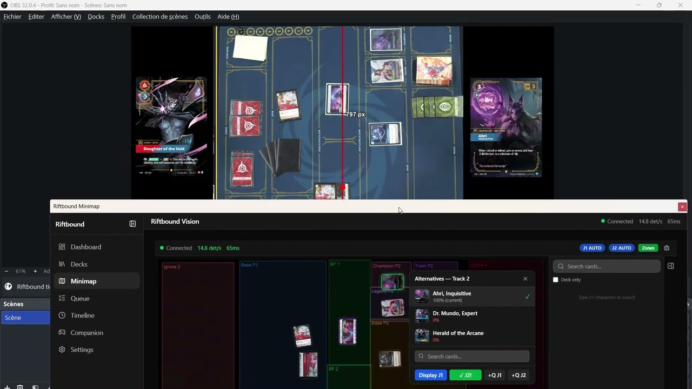Click the Display J1 button
The width and height of the screenshot is (692, 389).
[431, 375]
